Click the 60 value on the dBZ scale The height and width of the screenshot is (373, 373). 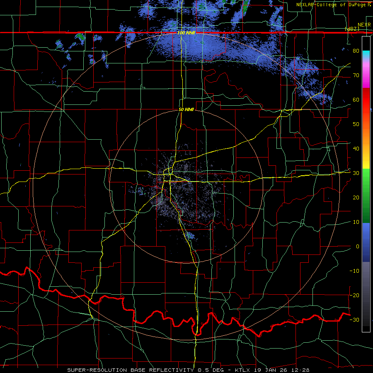point(356,99)
